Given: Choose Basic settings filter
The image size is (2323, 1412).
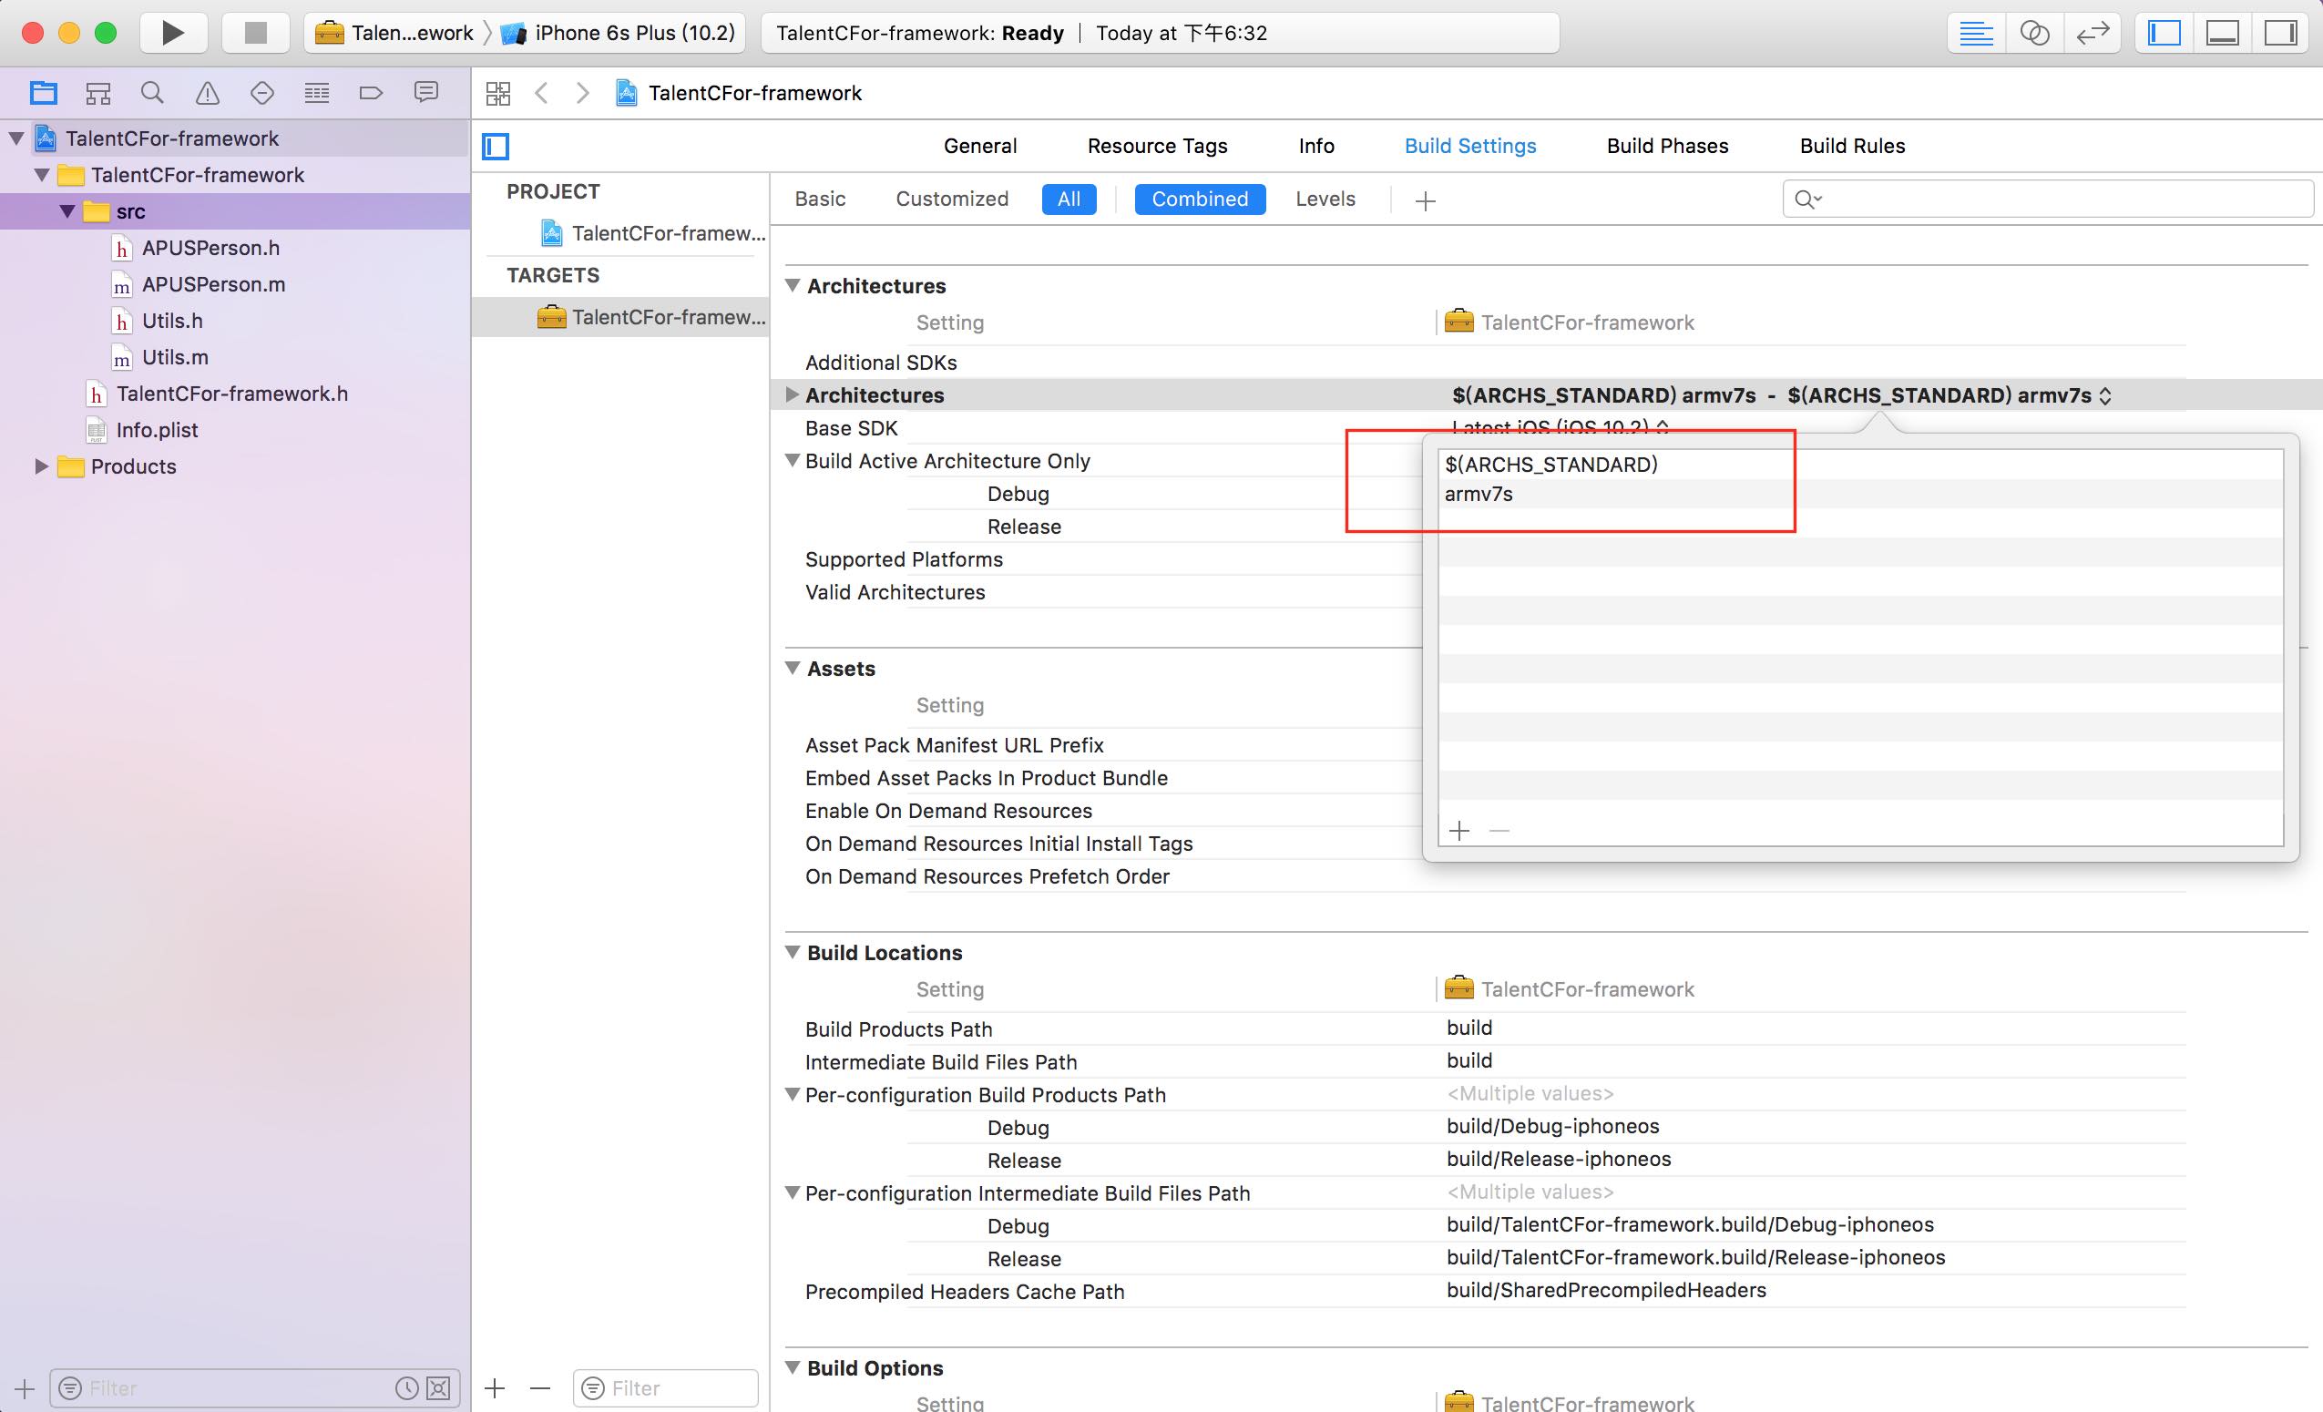Looking at the screenshot, I should tap(819, 199).
